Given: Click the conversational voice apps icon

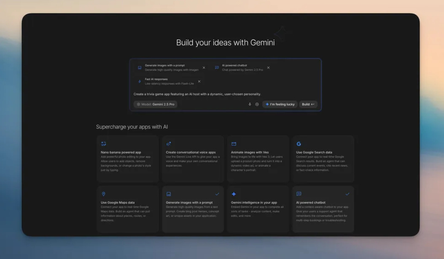Looking at the screenshot, I should click(x=169, y=144).
